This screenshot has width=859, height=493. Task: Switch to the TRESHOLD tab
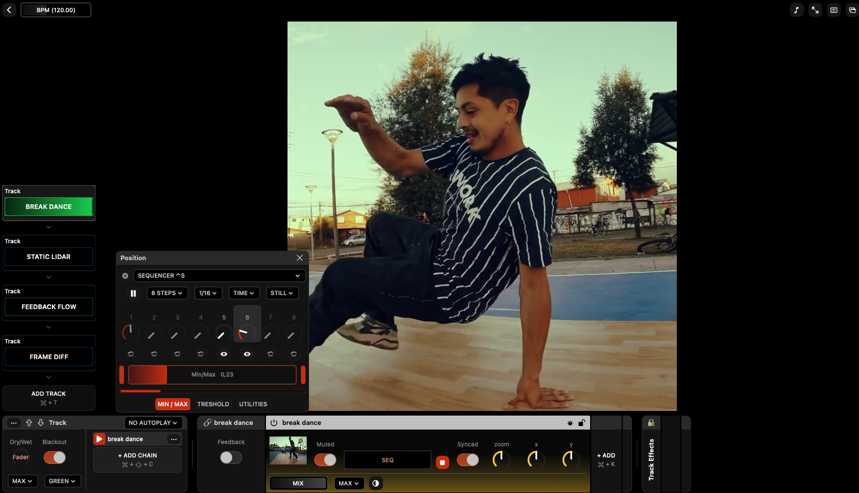(213, 404)
